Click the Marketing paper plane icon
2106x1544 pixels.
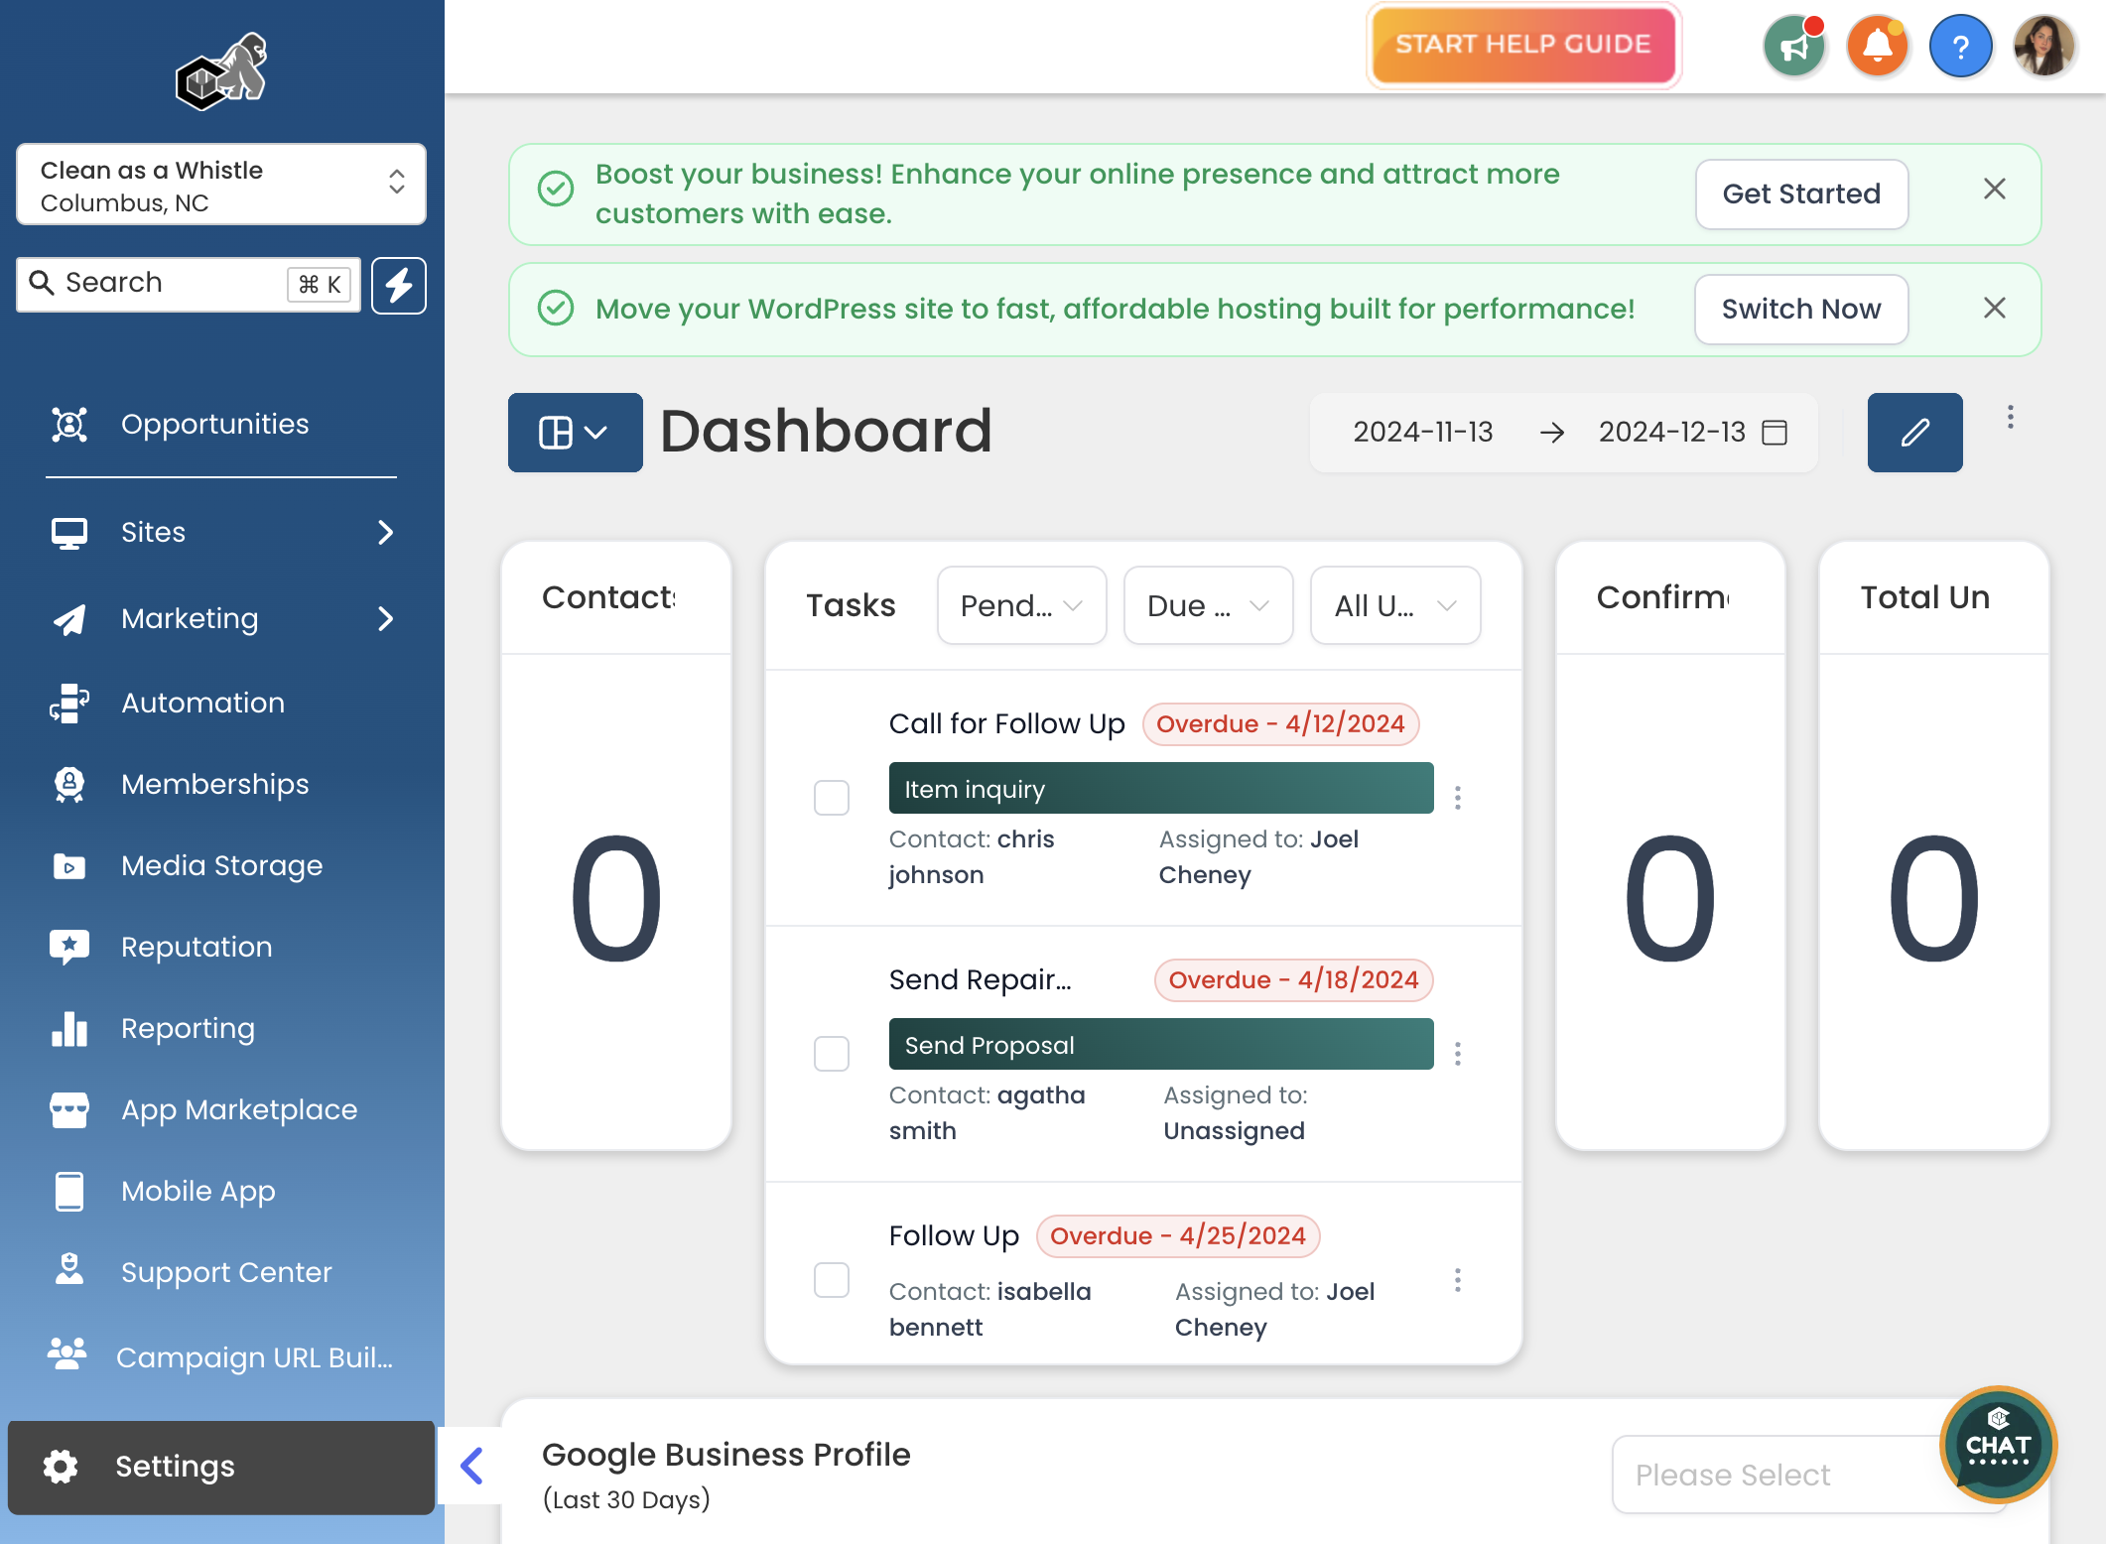(69, 619)
